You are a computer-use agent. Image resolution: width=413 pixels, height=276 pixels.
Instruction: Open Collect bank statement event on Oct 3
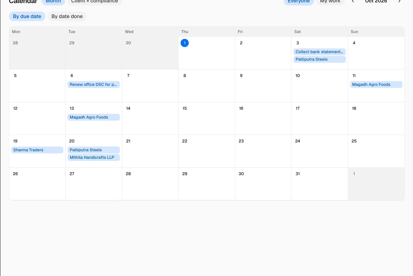point(320,52)
